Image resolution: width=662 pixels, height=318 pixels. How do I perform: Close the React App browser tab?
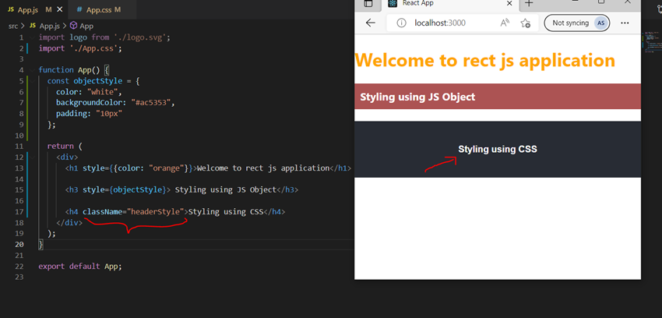[x=509, y=4]
